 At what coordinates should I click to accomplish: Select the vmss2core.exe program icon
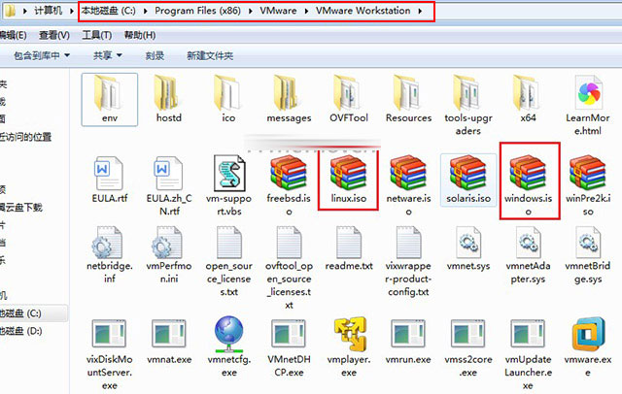[x=468, y=334]
